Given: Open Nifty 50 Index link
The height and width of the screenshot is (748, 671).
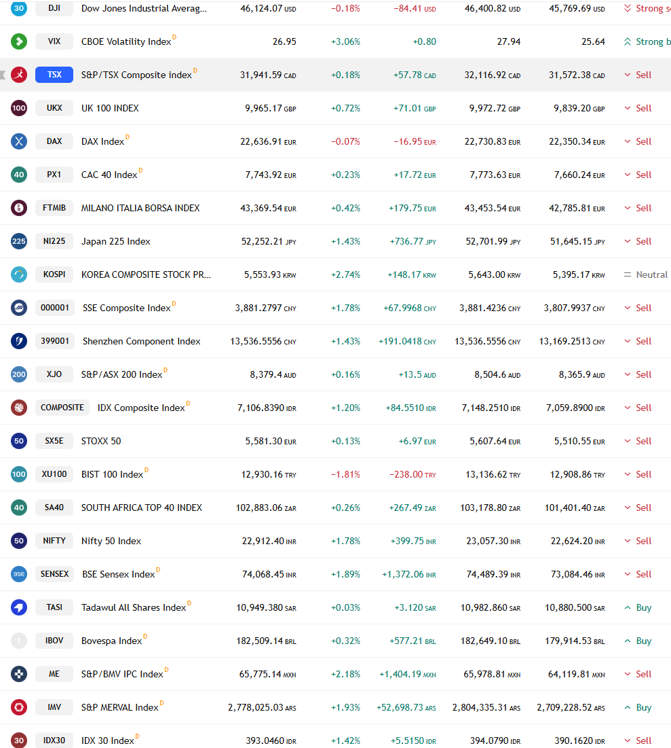Looking at the screenshot, I should pyautogui.click(x=111, y=541).
